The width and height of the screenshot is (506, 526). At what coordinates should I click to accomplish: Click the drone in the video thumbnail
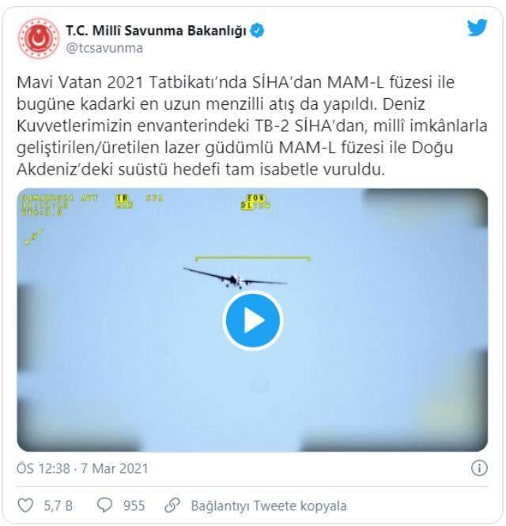235,278
